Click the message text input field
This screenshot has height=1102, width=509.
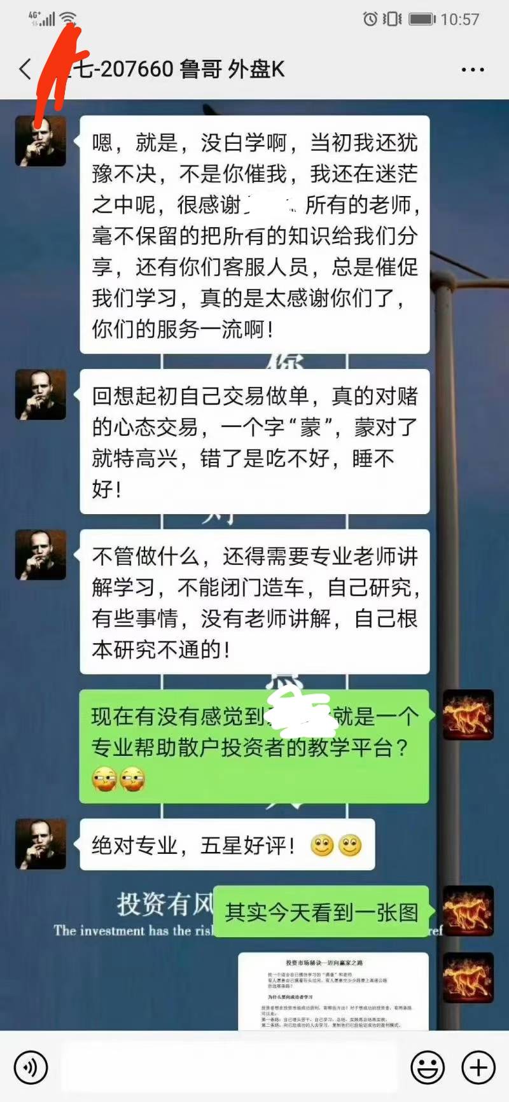click(x=229, y=1066)
